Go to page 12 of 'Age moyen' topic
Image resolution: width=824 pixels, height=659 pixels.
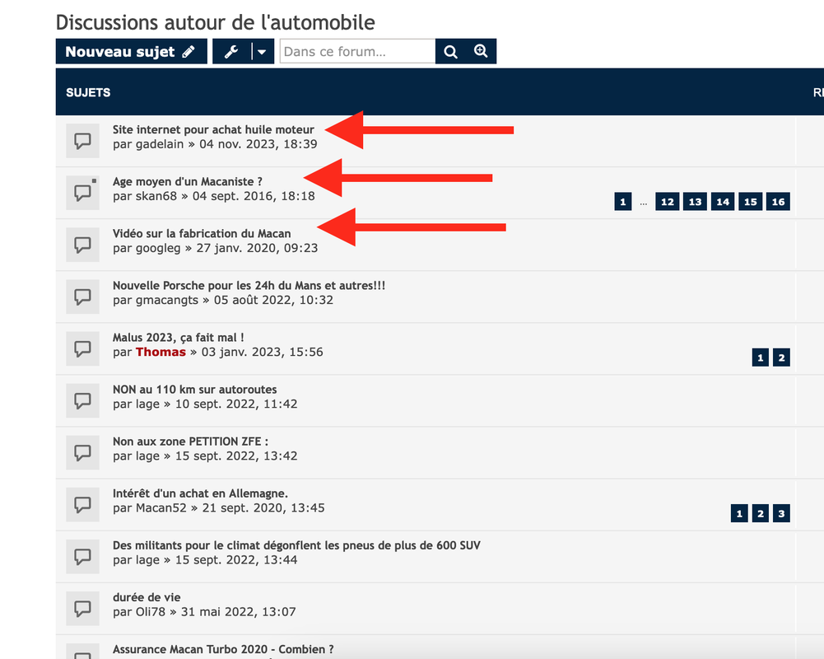click(x=668, y=202)
